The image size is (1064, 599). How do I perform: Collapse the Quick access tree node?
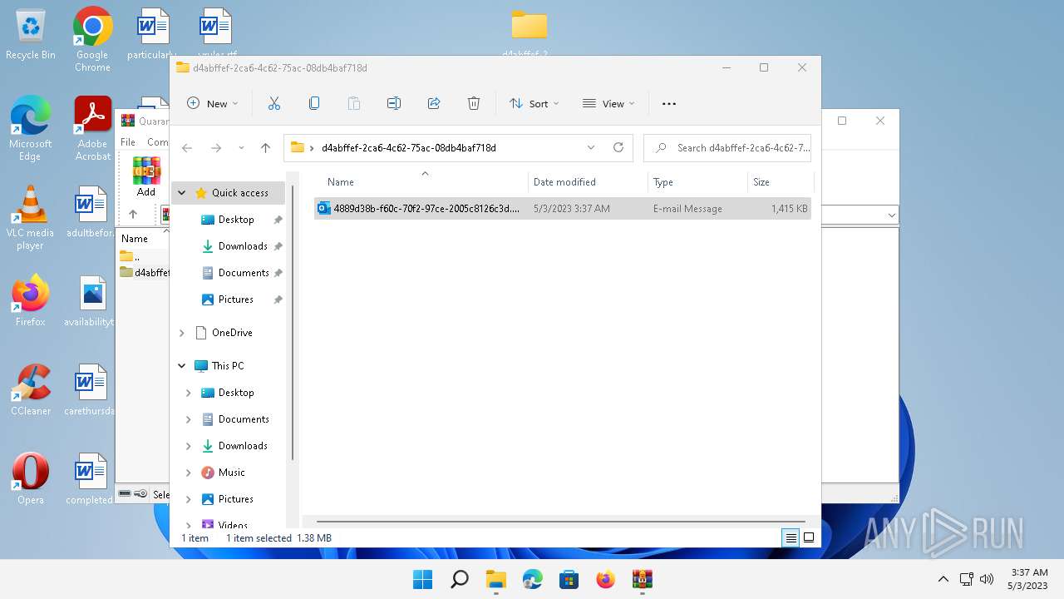coord(182,193)
